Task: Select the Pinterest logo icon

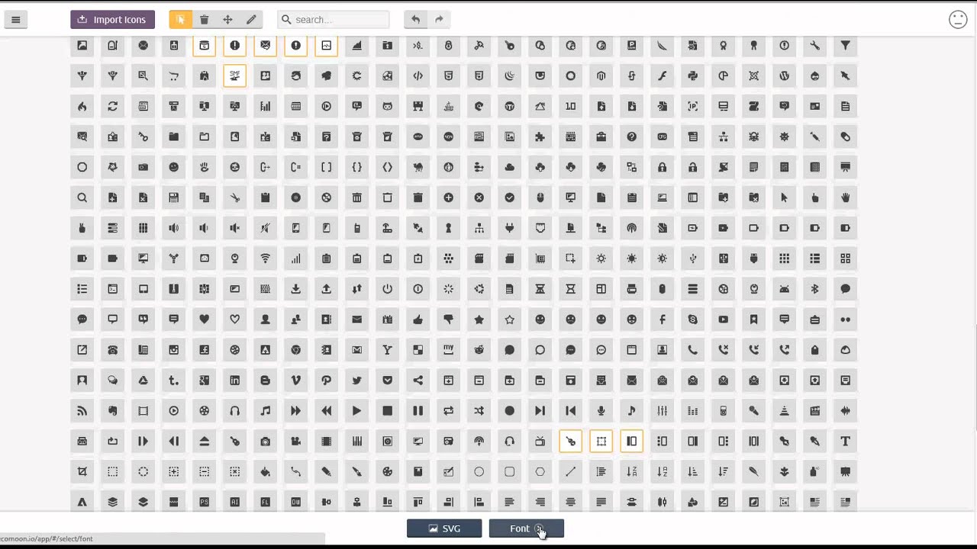Action: click(x=326, y=380)
